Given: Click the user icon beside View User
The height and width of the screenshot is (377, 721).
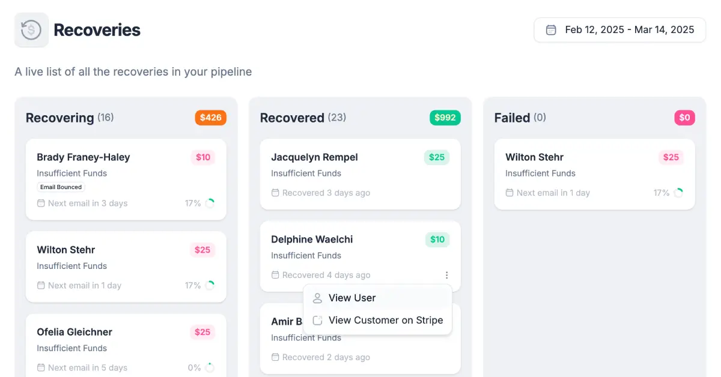Looking at the screenshot, I should pos(318,298).
